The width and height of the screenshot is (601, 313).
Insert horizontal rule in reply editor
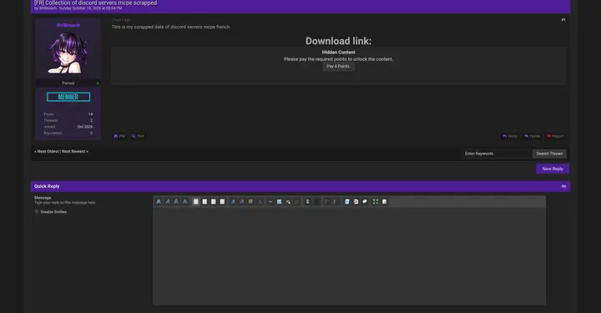pos(270,201)
